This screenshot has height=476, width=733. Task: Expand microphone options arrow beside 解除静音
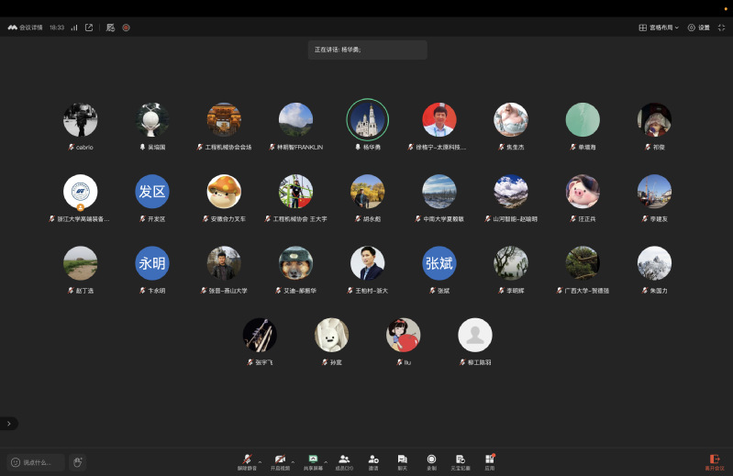click(x=260, y=461)
